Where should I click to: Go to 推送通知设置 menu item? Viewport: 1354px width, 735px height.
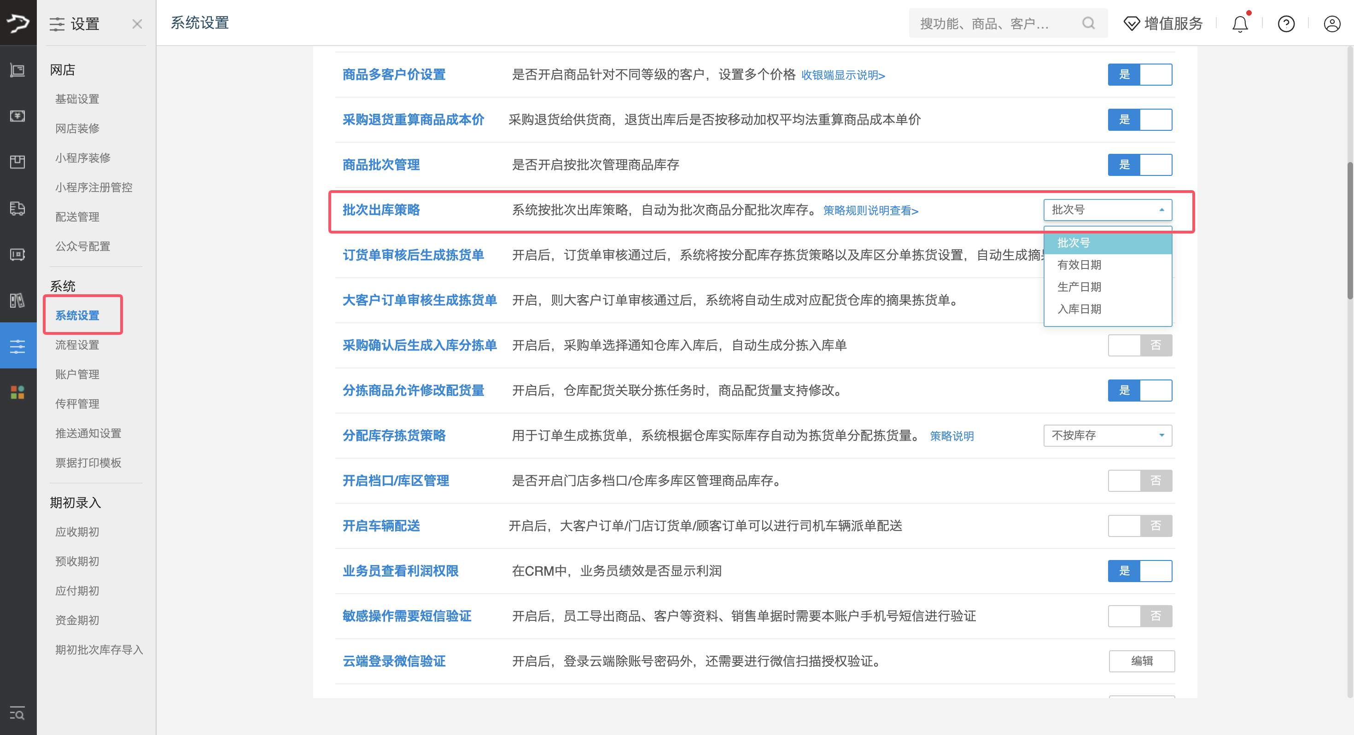[88, 433]
